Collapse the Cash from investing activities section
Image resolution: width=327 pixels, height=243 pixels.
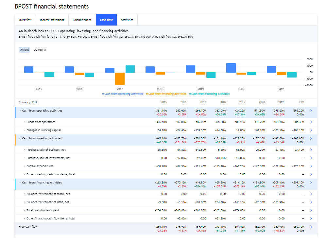(20, 138)
